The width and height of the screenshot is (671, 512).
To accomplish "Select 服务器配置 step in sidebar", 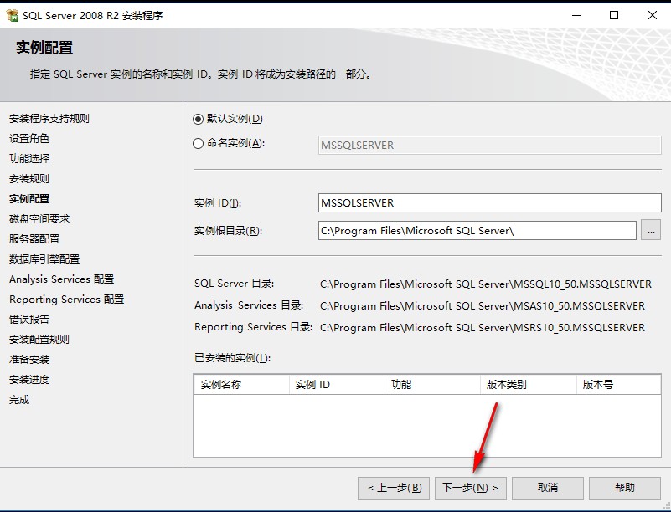I will [x=34, y=239].
